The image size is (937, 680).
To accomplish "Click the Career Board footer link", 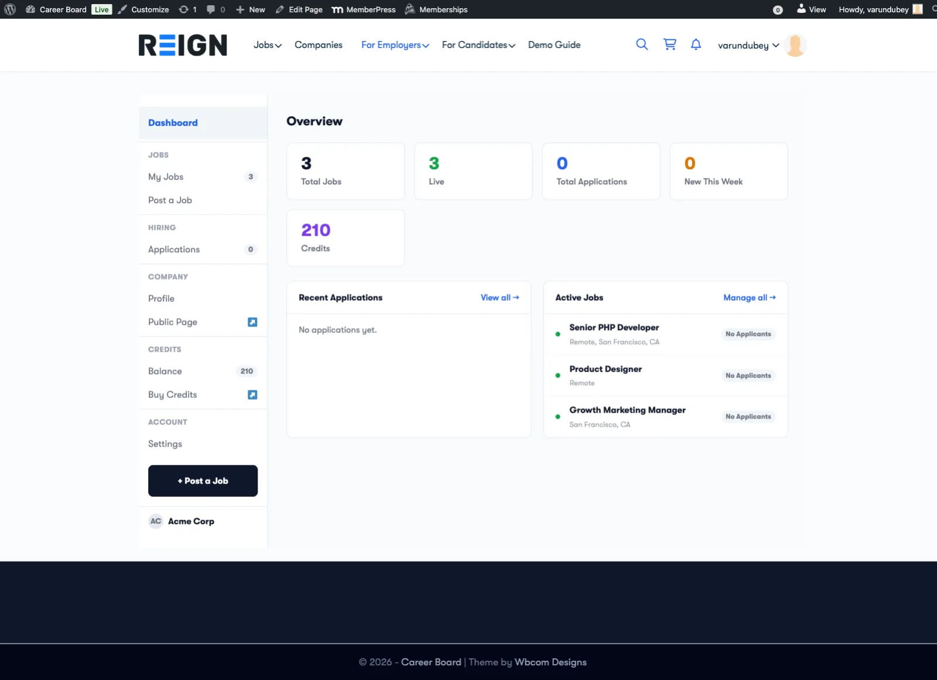I will point(431,662).
